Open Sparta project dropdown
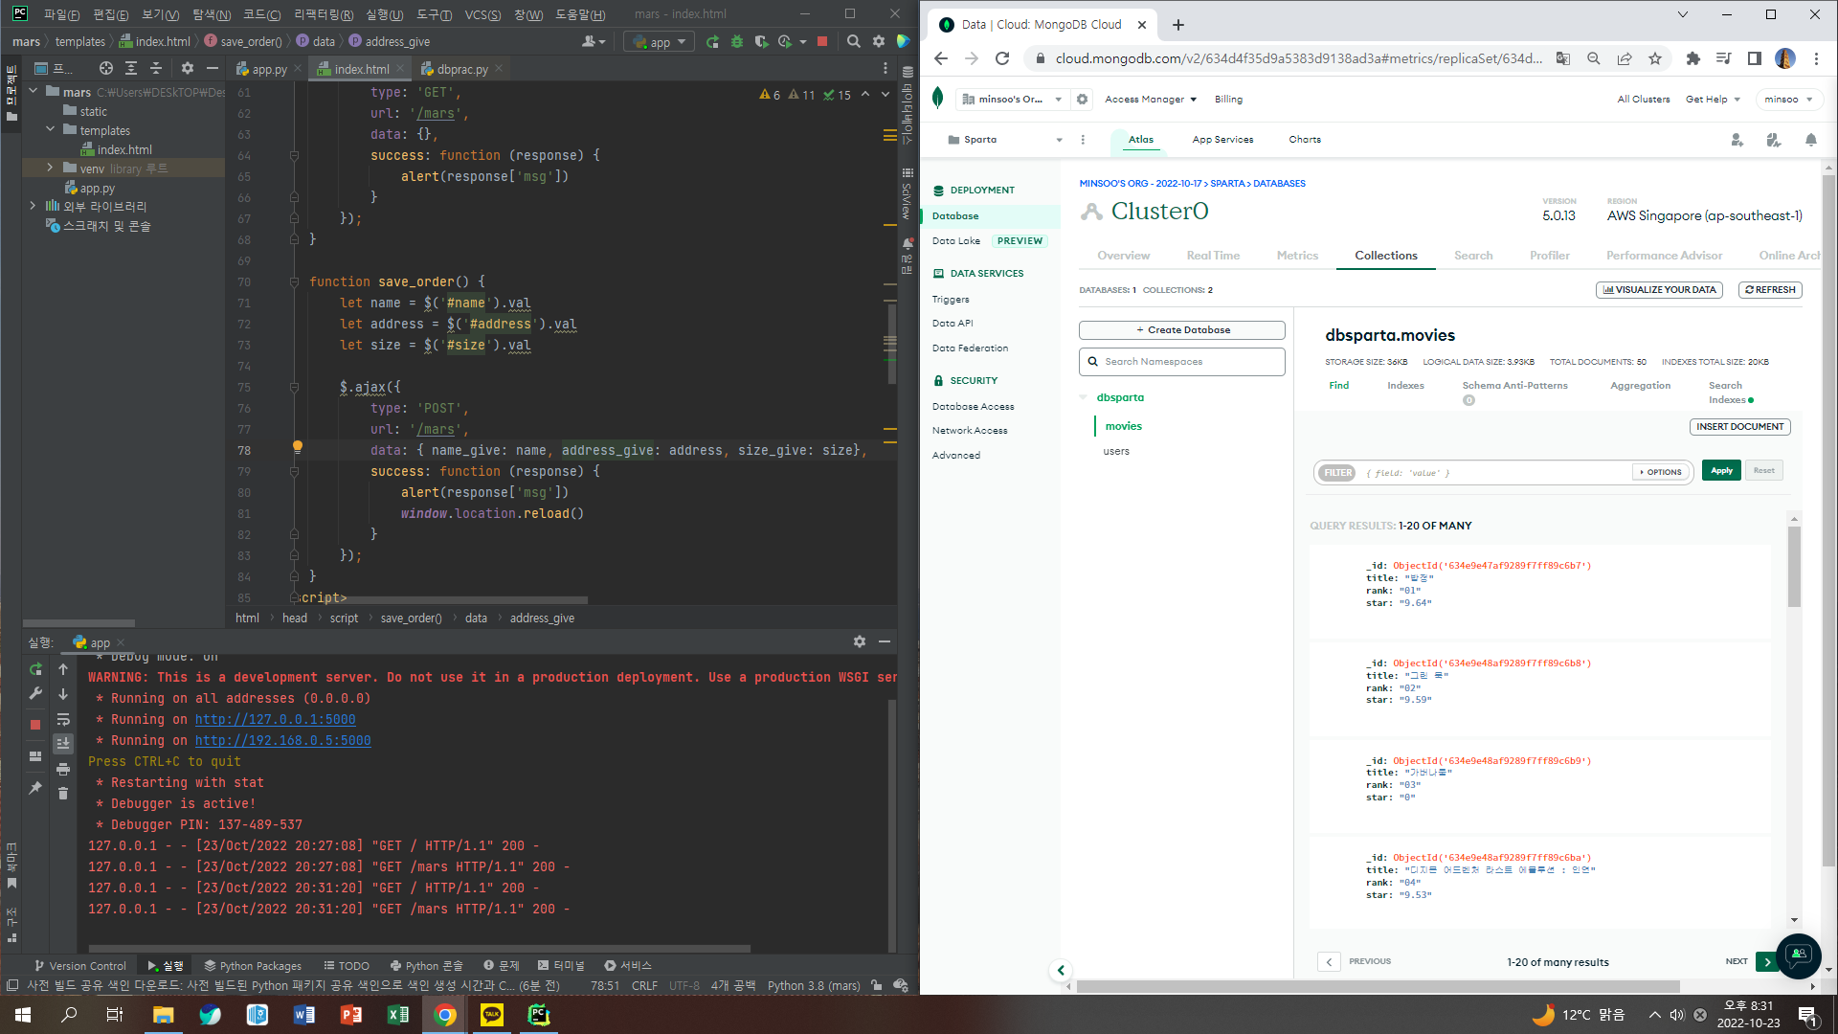The width and height of the screenshot is (1838, 1034). [1005, 140]
